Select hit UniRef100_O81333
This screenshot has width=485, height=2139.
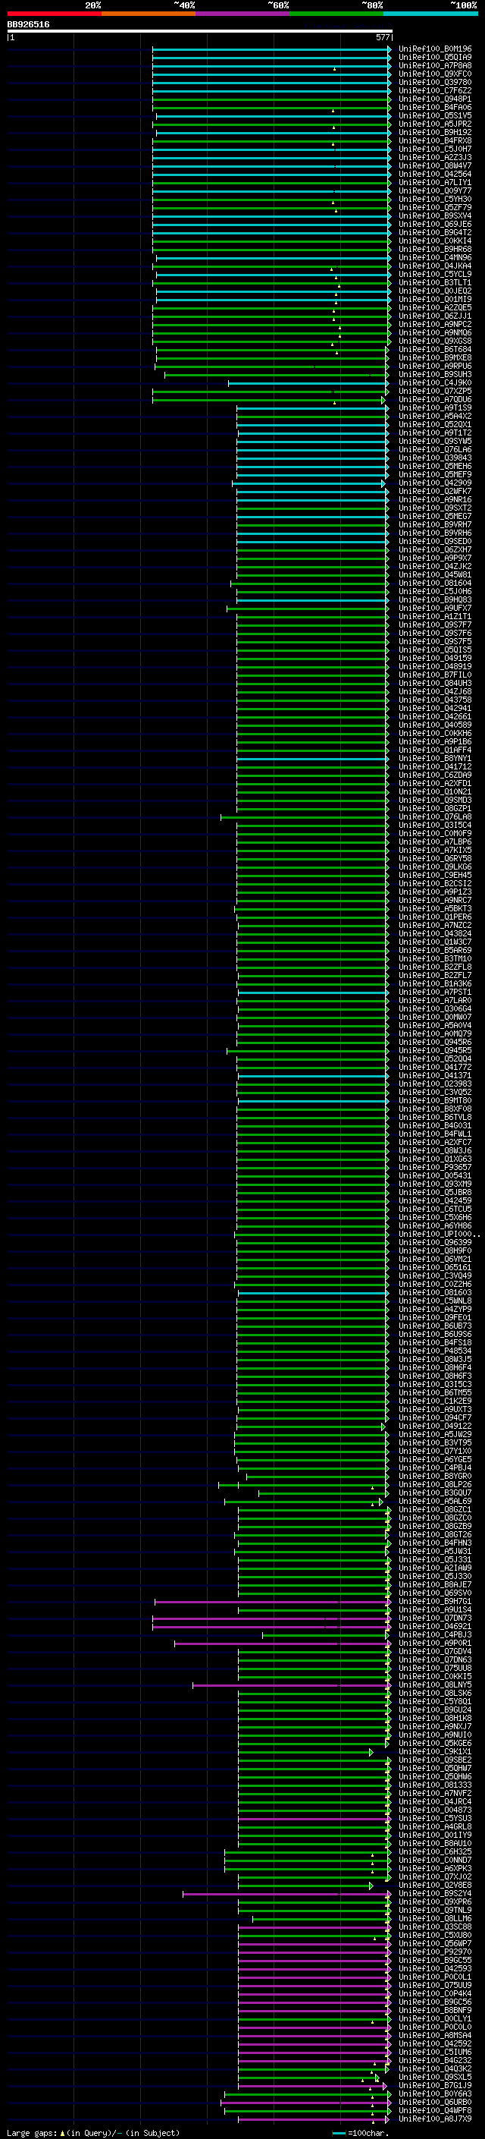tap(435, 1785)
